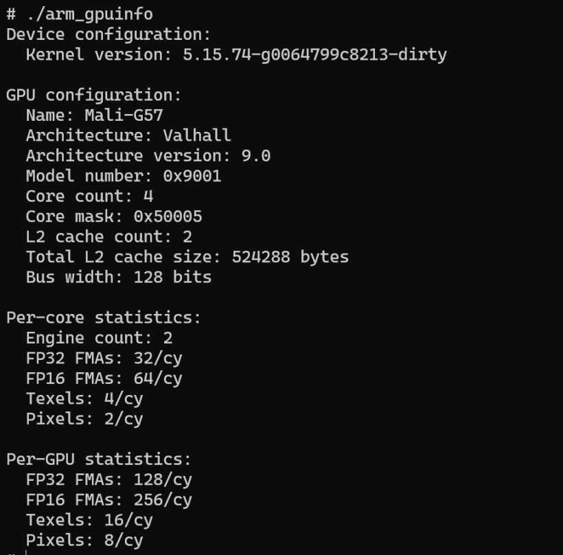The image size is (563, 555).
Task: Click the FP16 FMAs: 64/cy line
Action: coord(104,378)
